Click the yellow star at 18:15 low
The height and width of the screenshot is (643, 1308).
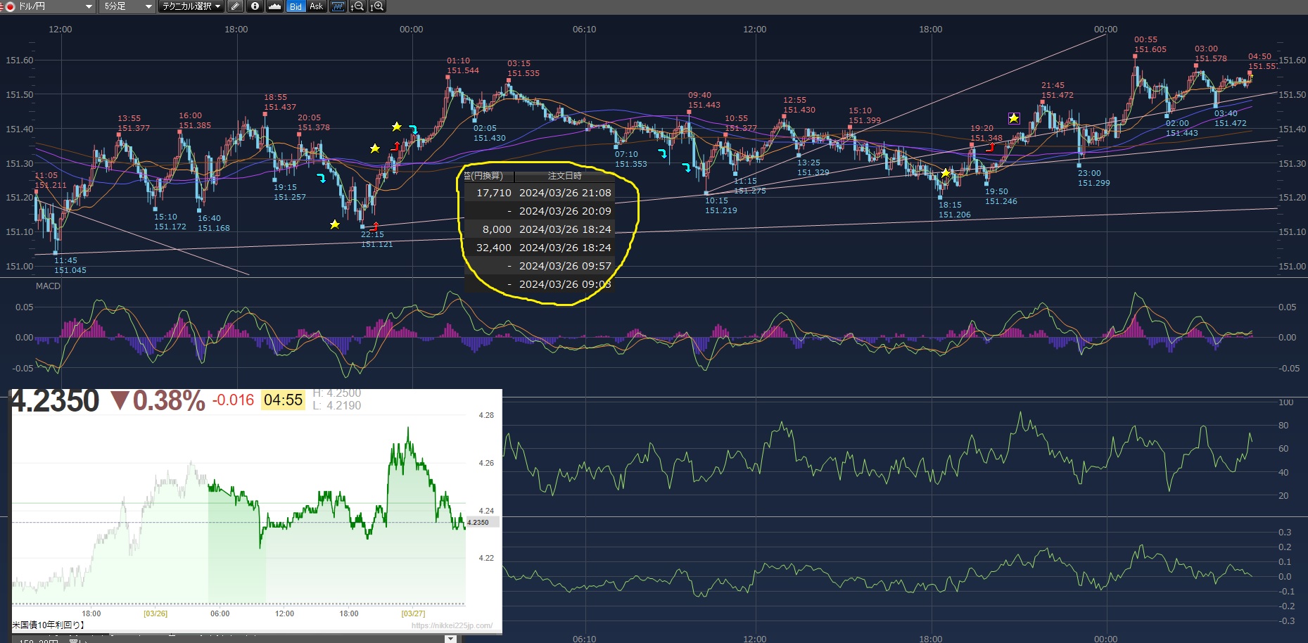pos(946,173)
